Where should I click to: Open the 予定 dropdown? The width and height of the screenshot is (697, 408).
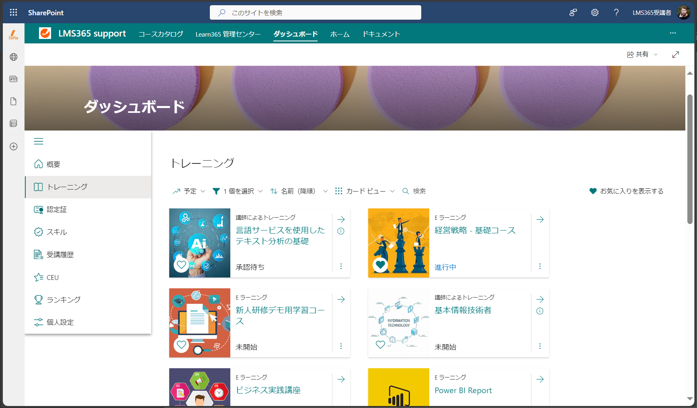[x=189, y=191]
